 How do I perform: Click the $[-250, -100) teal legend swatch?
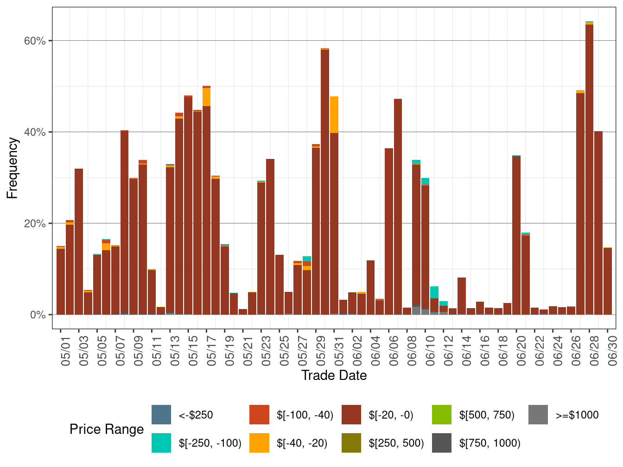point(161,443)
